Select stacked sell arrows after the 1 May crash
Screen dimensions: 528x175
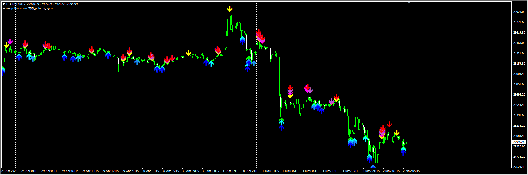pos(290,91)
